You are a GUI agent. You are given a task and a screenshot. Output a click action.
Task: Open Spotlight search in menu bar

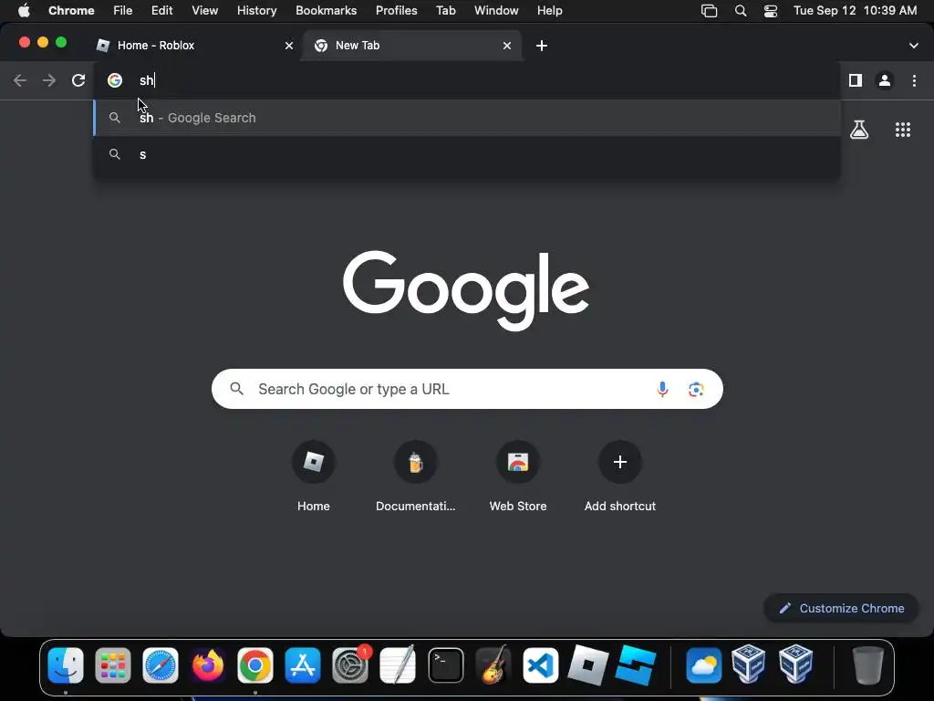(x=741, y=11)
